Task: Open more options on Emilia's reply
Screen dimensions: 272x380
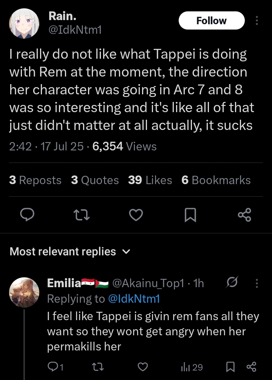Action: point(257,283)
